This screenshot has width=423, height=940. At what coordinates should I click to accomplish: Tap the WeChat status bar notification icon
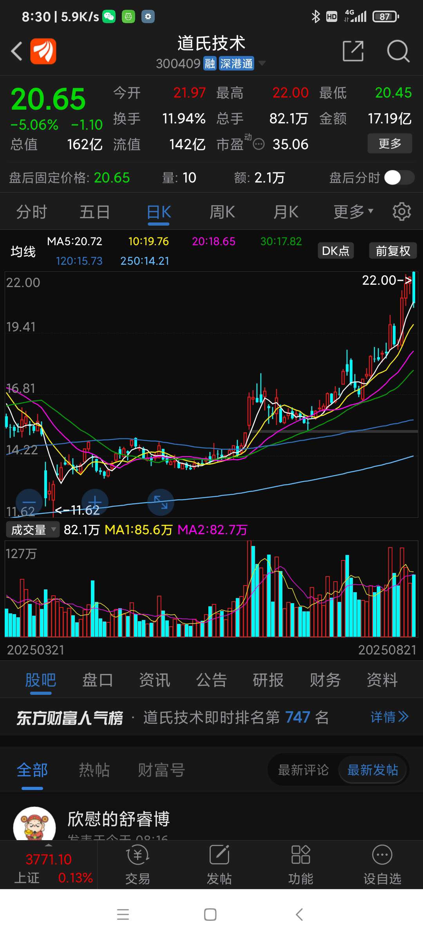click(x=109, y=16)
